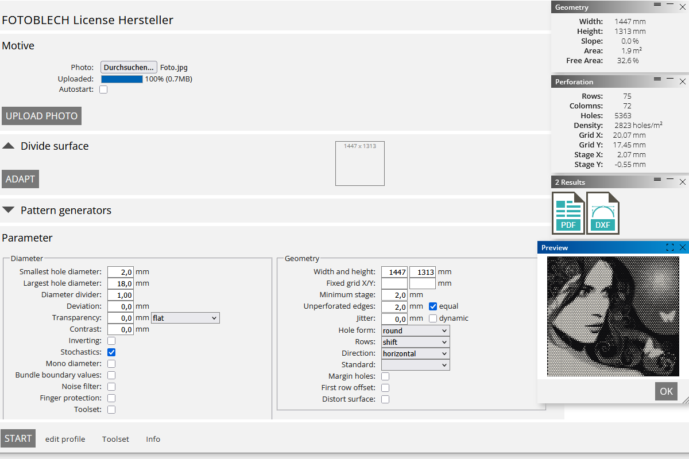
Task: Open the Perforation panel menu icon
Action: point(657,79)
